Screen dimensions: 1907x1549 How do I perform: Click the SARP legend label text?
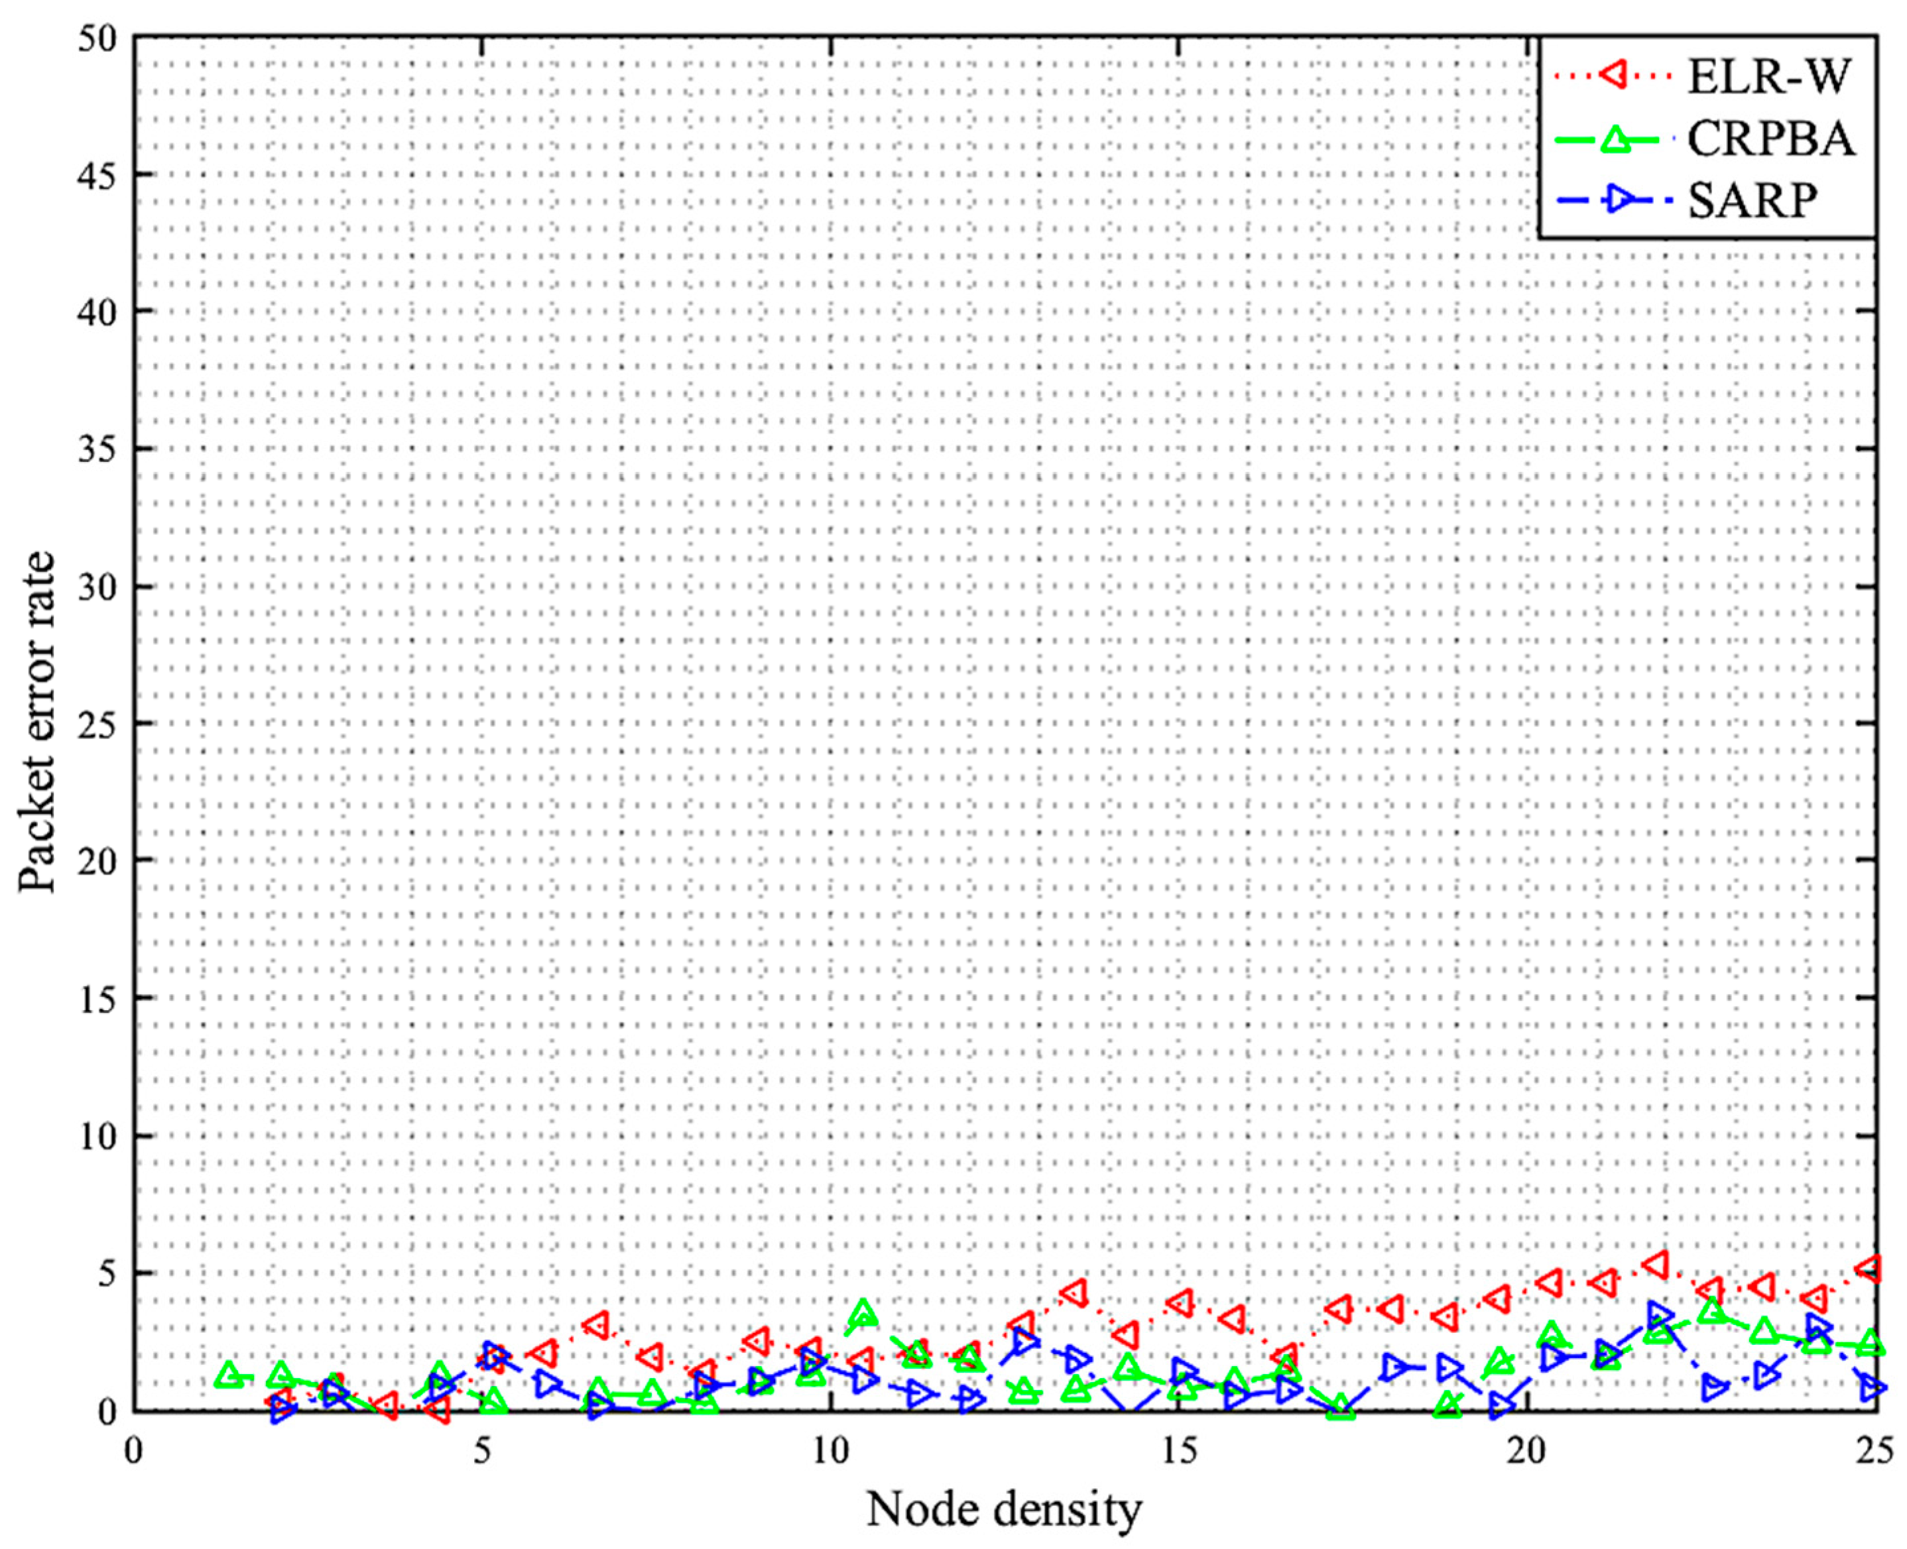(x=1752, y=201)
